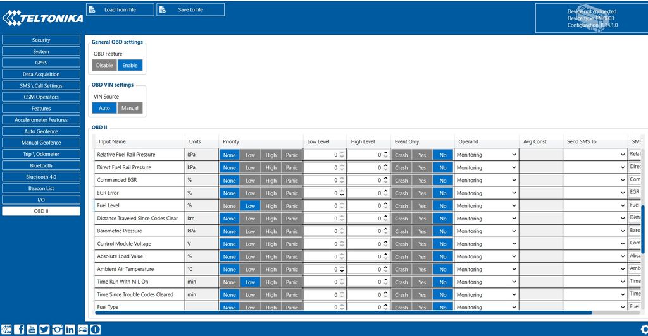The image size is (648, 336).
Task: Disable the OBD Feature
Action: pyautogui.click(x=104, y=65)
